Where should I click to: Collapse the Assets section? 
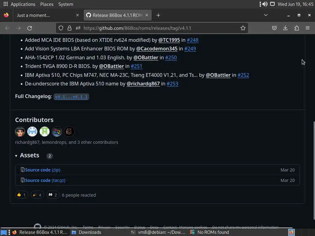[27, 155]
